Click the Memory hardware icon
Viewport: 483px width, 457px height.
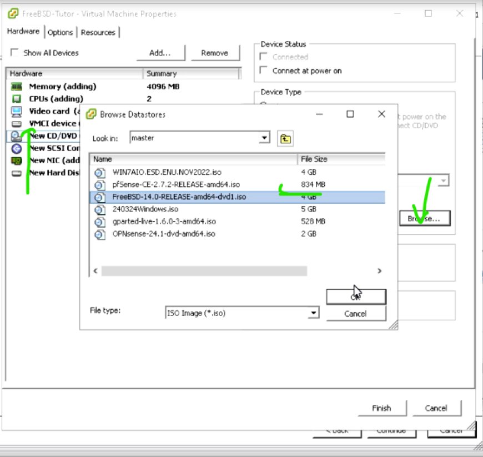point(17,87)
